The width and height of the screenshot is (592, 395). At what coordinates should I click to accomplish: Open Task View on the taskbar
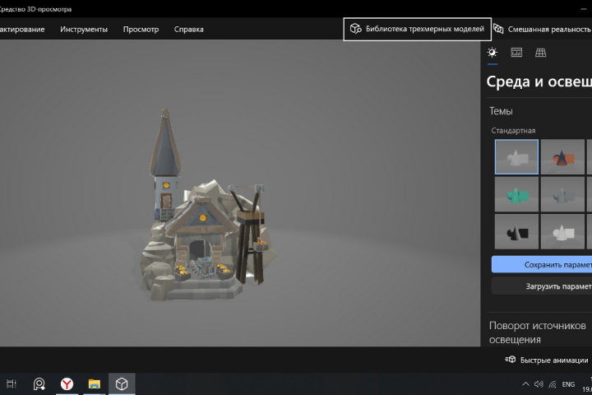point(12,384)
